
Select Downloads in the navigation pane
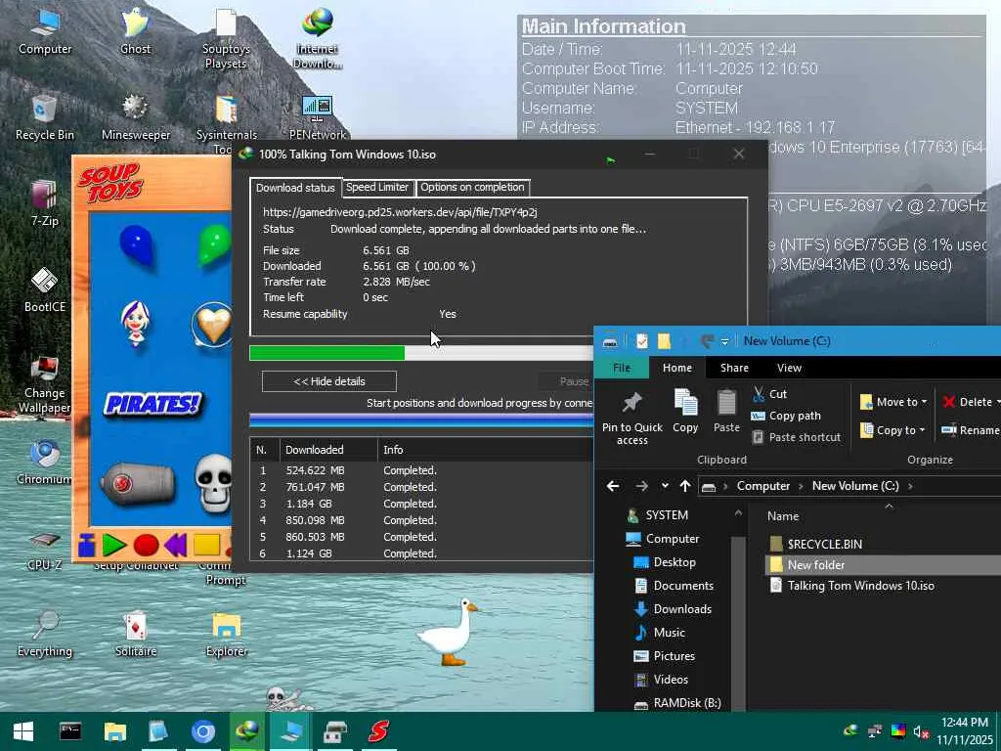pyautogui.click(x=674, y=609)
